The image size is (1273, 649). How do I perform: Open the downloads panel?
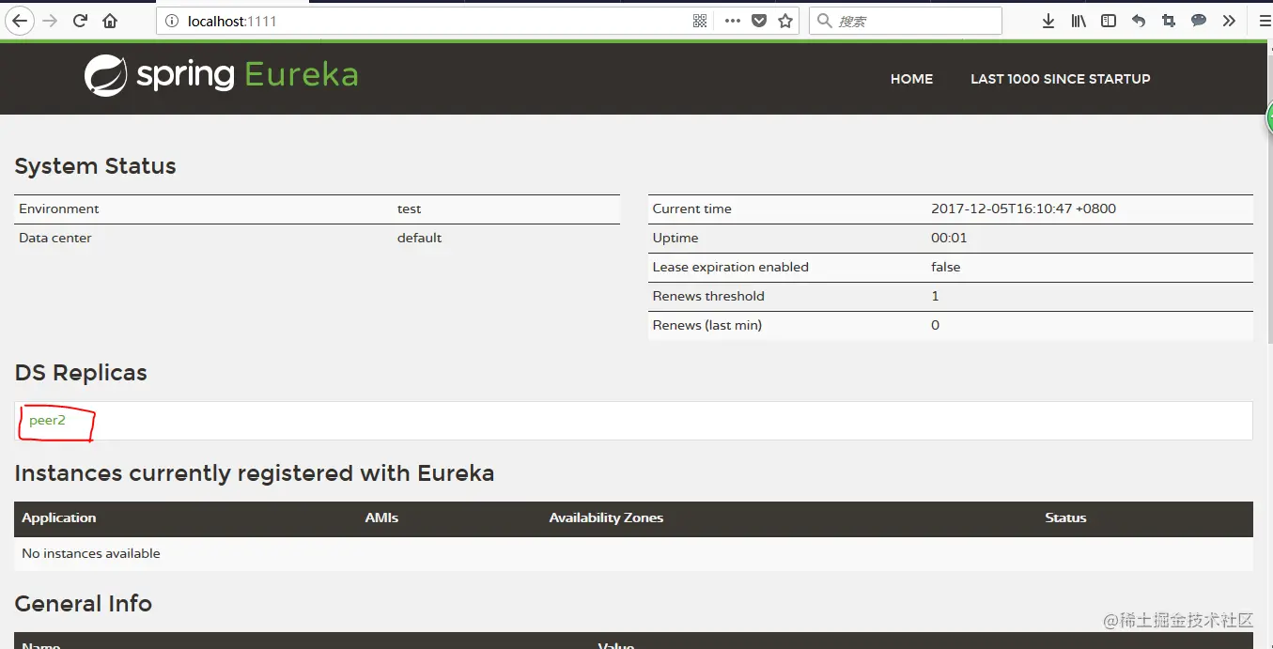[x=1048, y=21]
